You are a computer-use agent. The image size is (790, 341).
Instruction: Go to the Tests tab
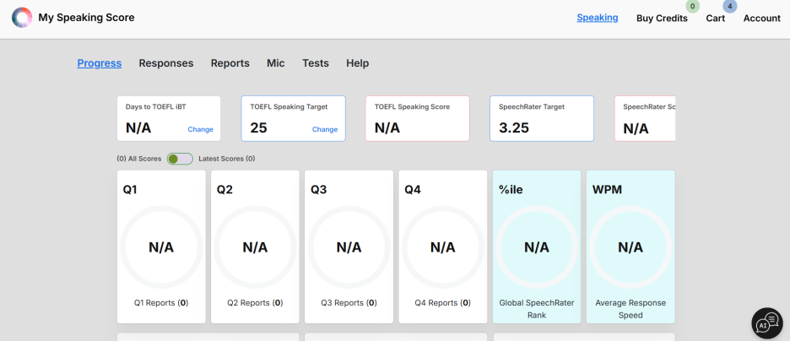tap(316, 63)
